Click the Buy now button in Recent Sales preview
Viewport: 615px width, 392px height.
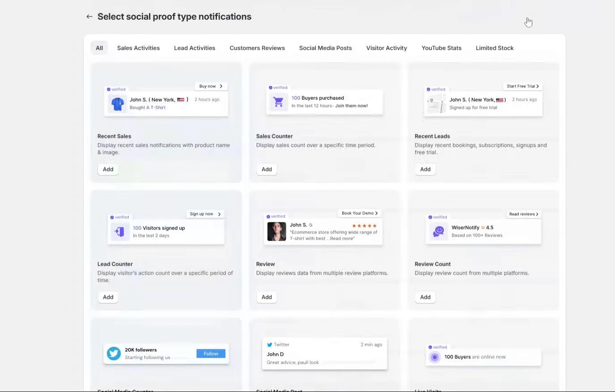coord(211,86)
